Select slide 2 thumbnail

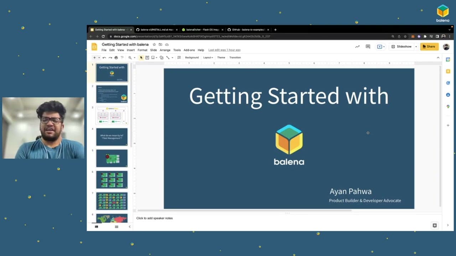[112, 94]
